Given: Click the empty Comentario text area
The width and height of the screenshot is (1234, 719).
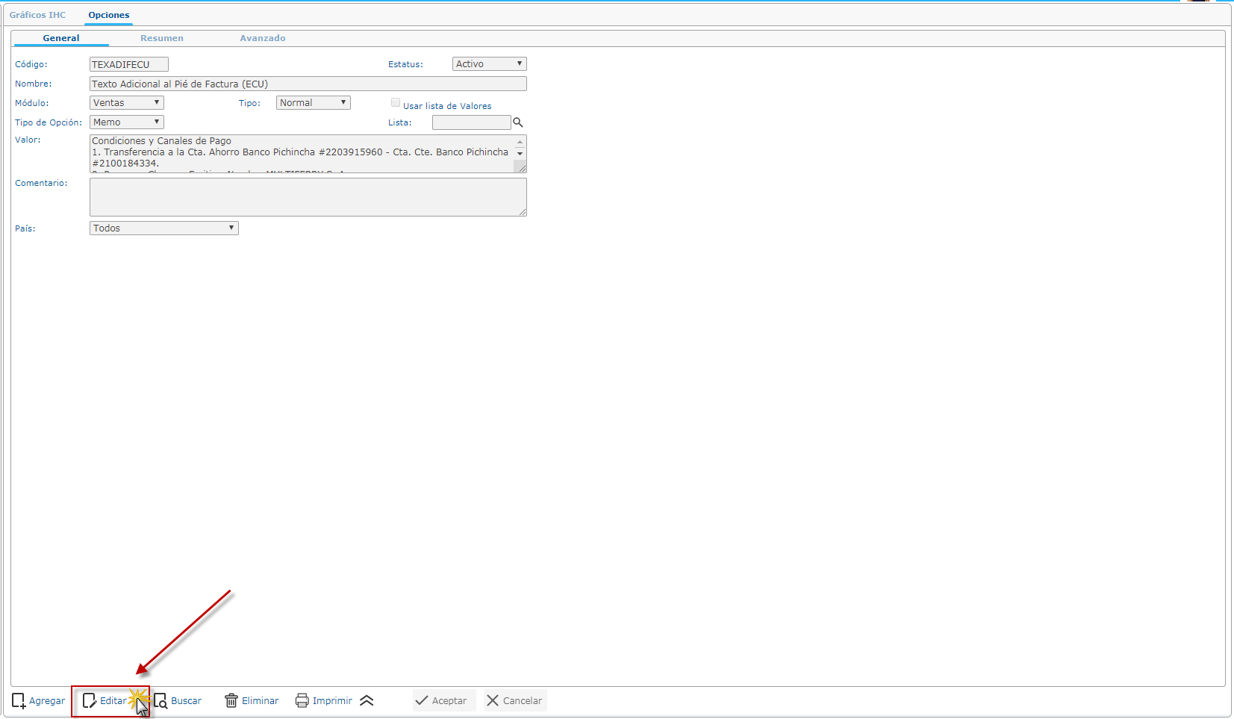Looking at the screenshot, I should 308,197.
